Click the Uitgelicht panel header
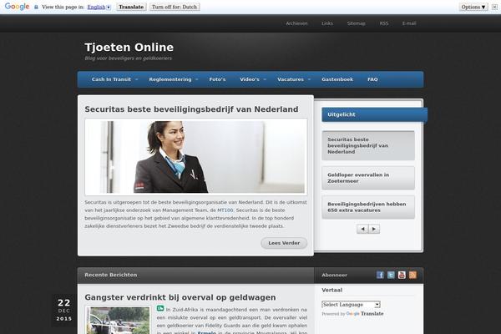Viewport: 501px width, 334px height. (x=374, y=114)
